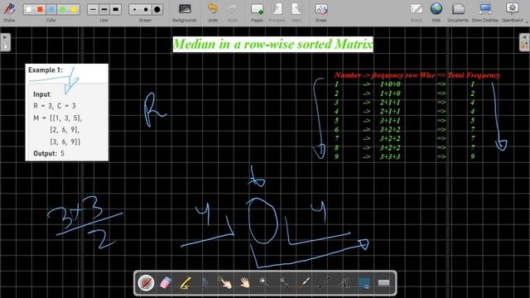
Task: Select the Zoom in magnifier
Action: (x=265, y=283)
